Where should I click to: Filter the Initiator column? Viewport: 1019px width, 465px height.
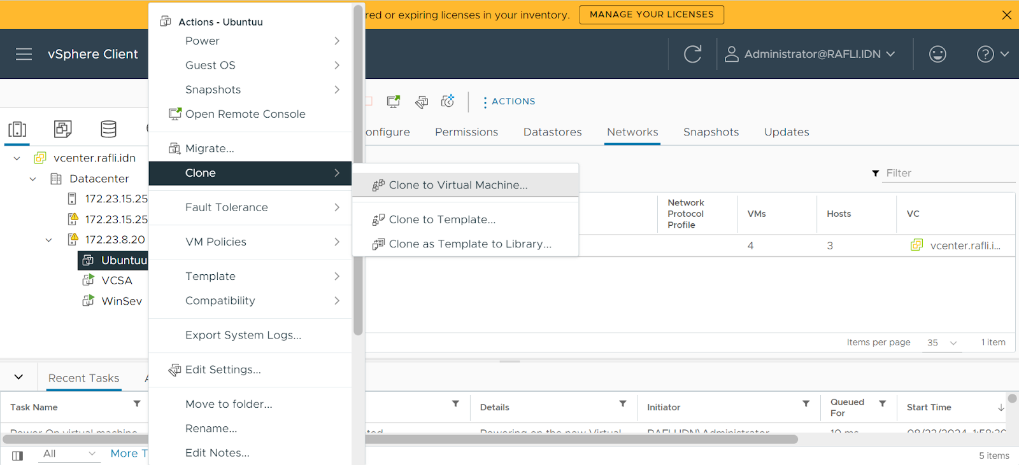[x=806, y=403]
